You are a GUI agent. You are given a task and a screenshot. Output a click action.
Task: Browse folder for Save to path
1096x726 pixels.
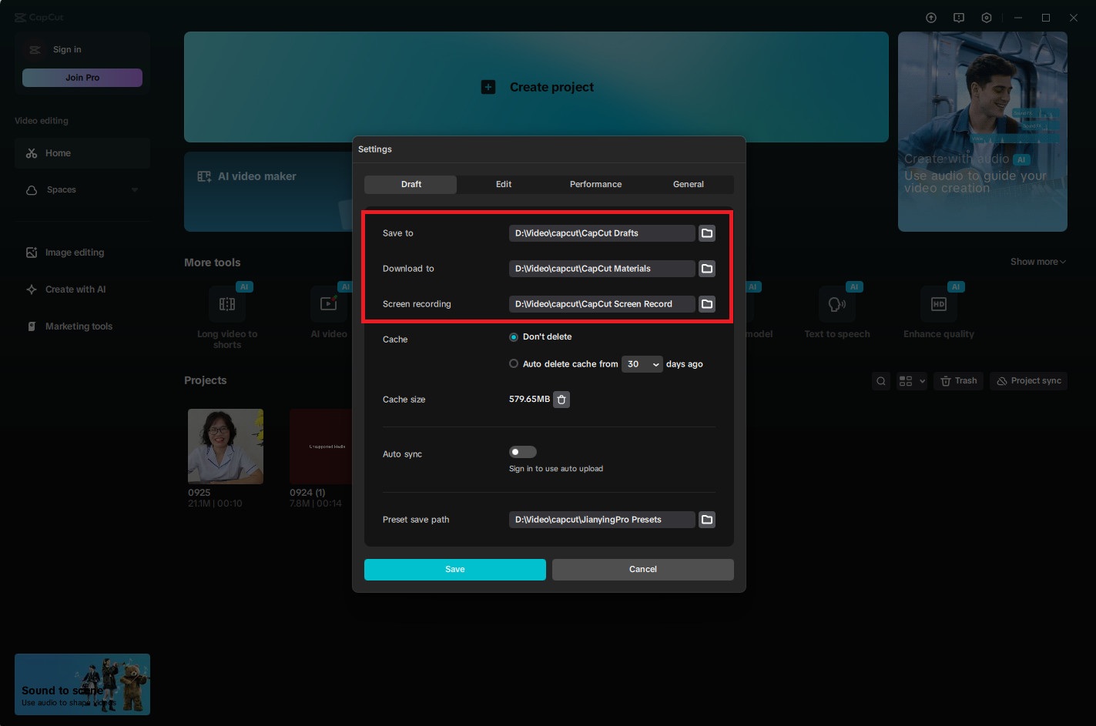pos(706,233)
